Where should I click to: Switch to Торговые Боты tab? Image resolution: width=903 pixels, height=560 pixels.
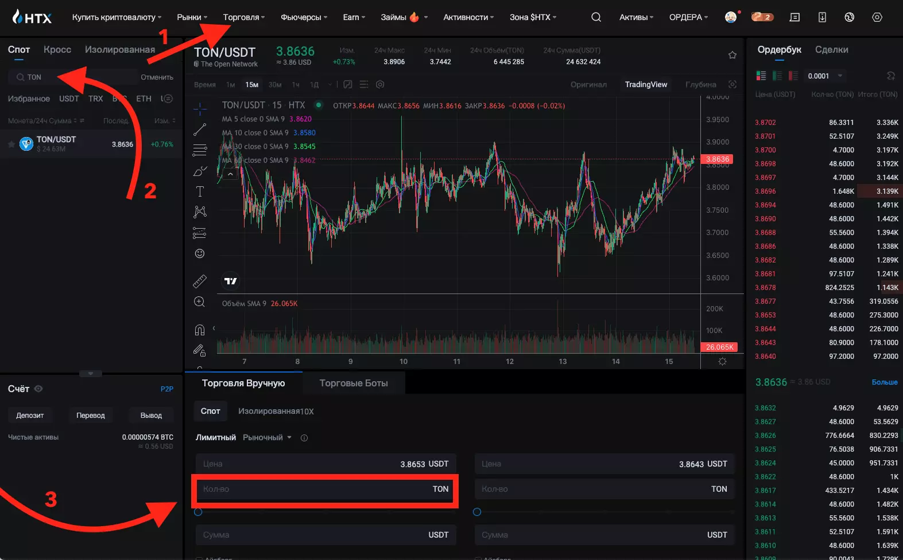(354, 383)
